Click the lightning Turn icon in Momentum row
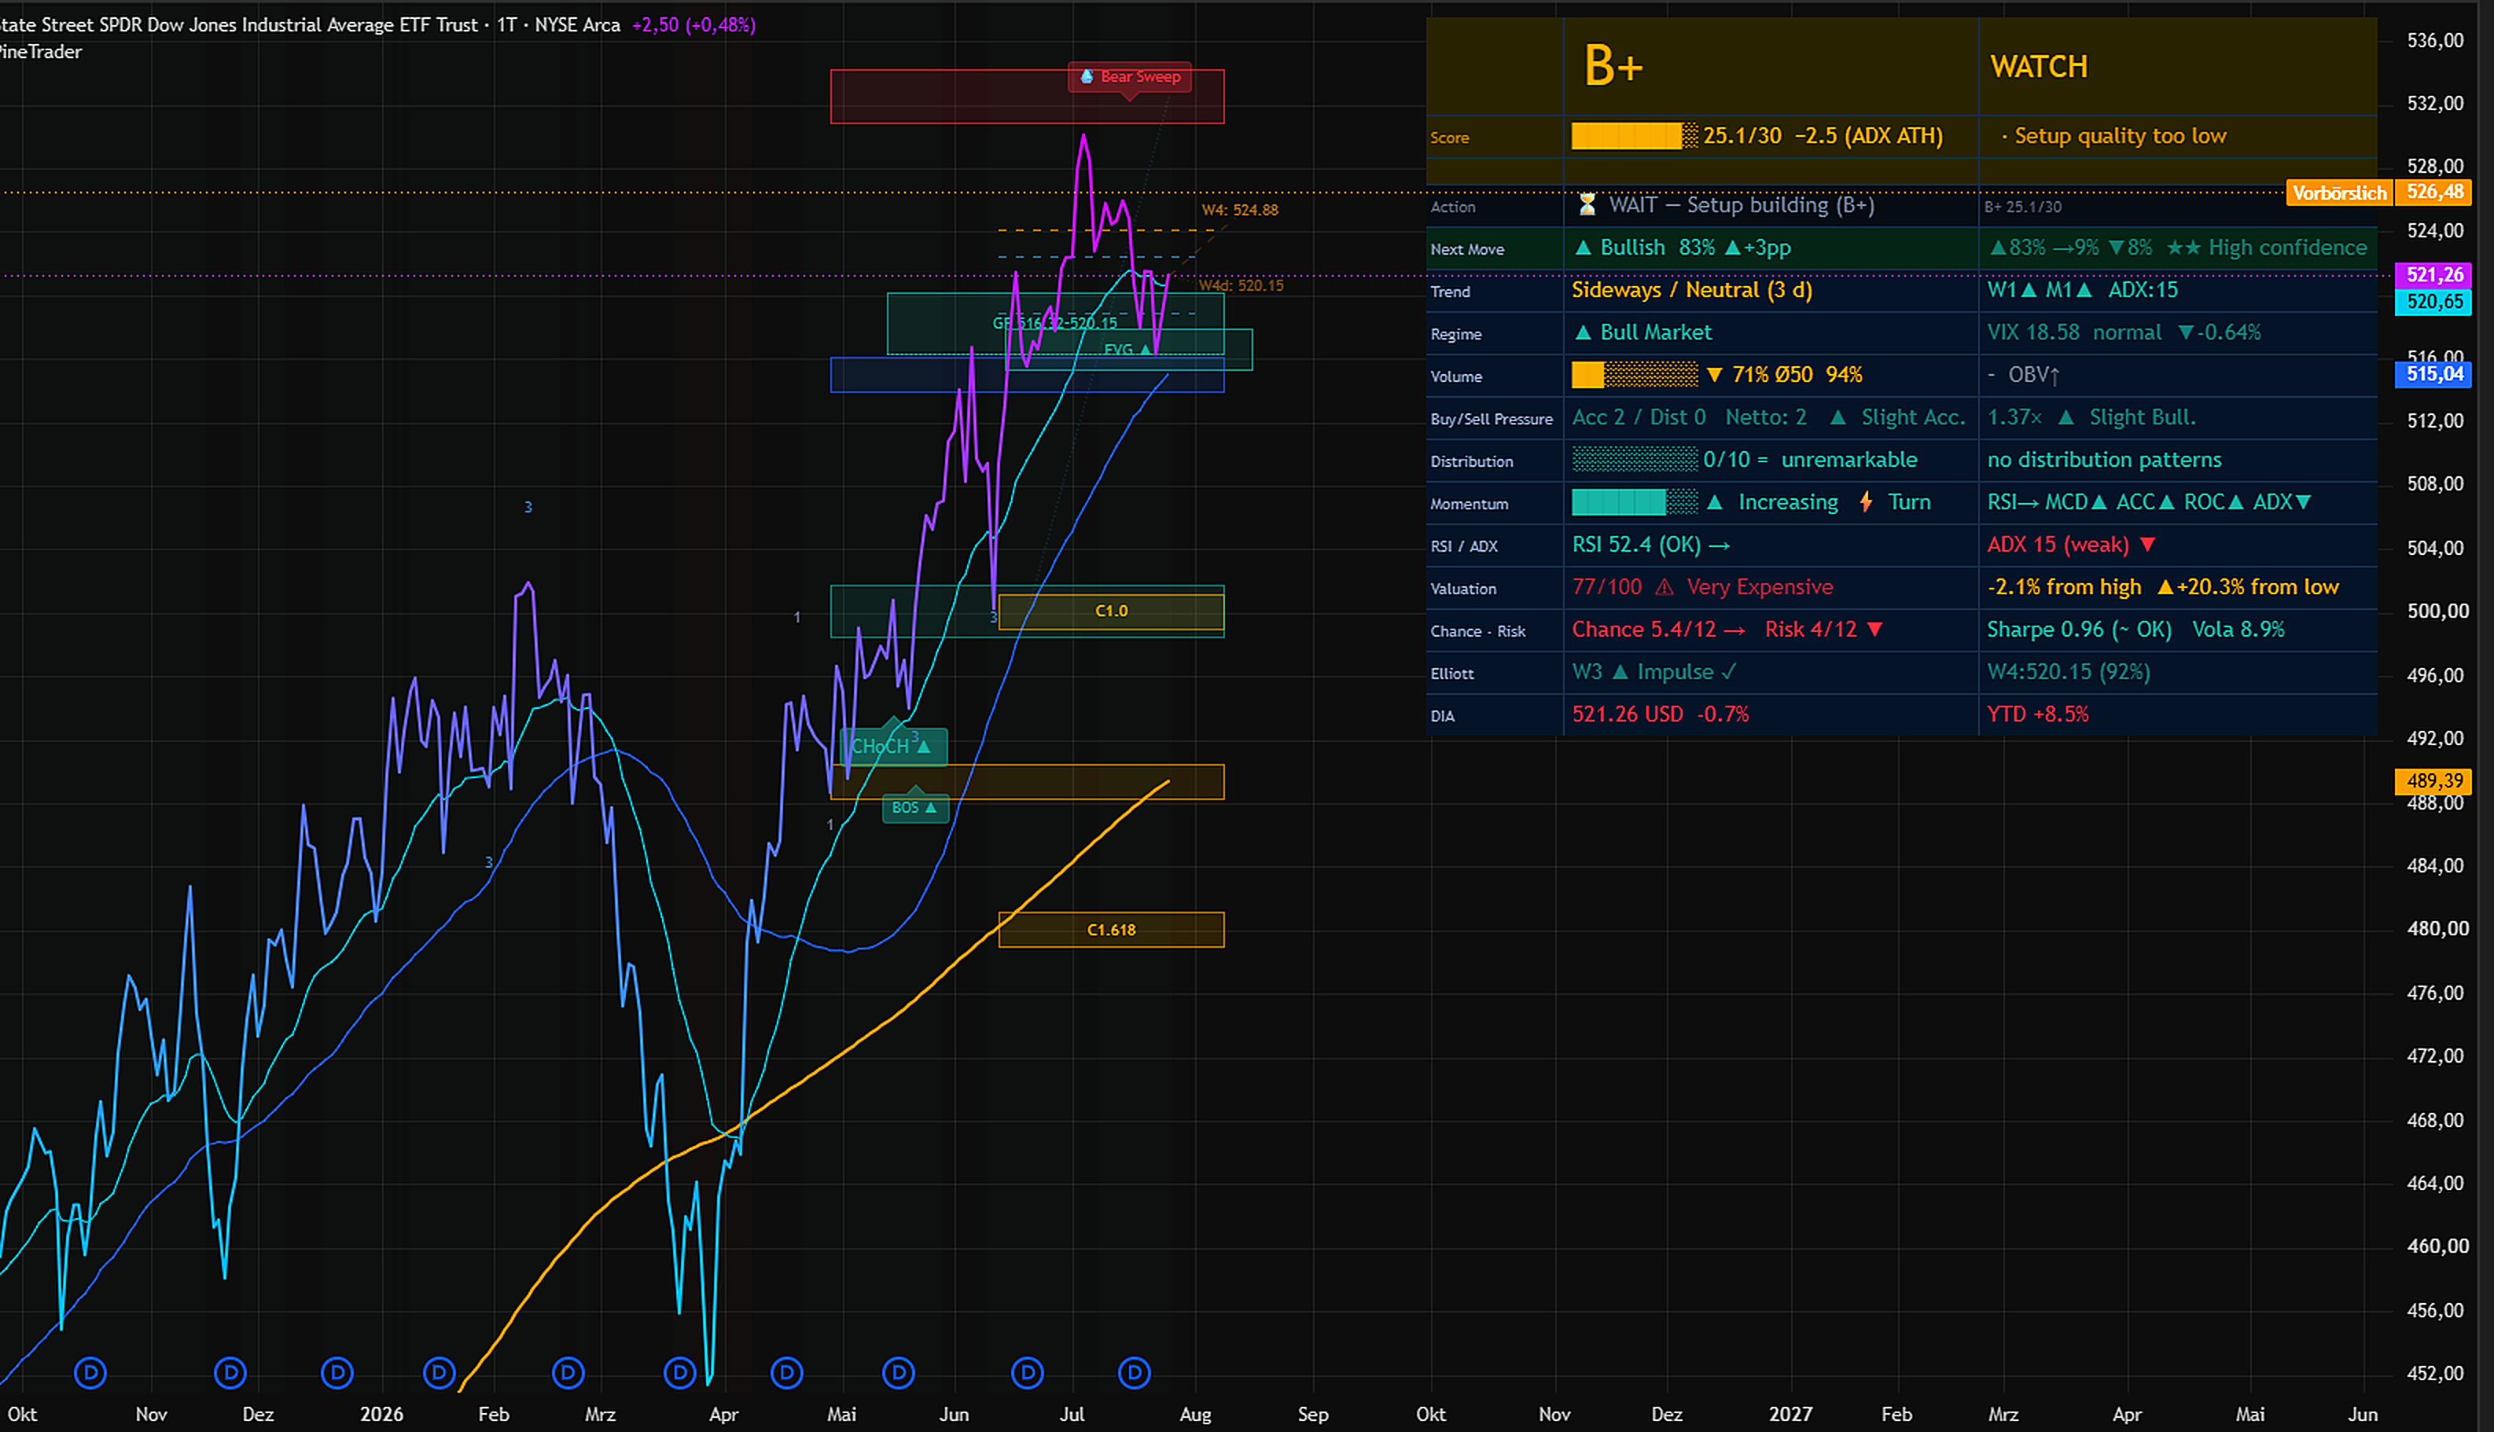 click(x=1865, y=502)
